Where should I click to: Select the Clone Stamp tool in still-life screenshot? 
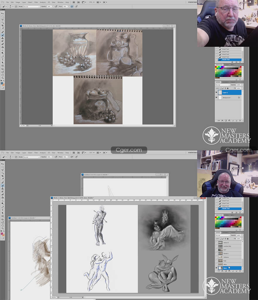click(2, 38)
